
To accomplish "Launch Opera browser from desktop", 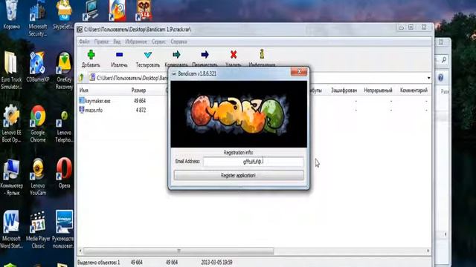I will click(64, 173).
